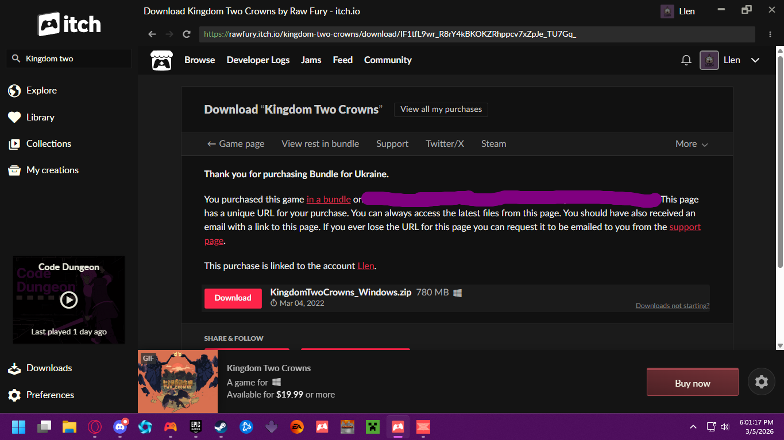Open the volume control in system tray
This screenshot has width=784, height=440.
click(725, 427)
